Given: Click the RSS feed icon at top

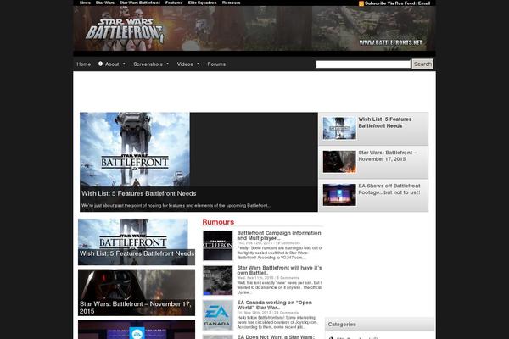Looking at the screenshot, I should point(361,3).
